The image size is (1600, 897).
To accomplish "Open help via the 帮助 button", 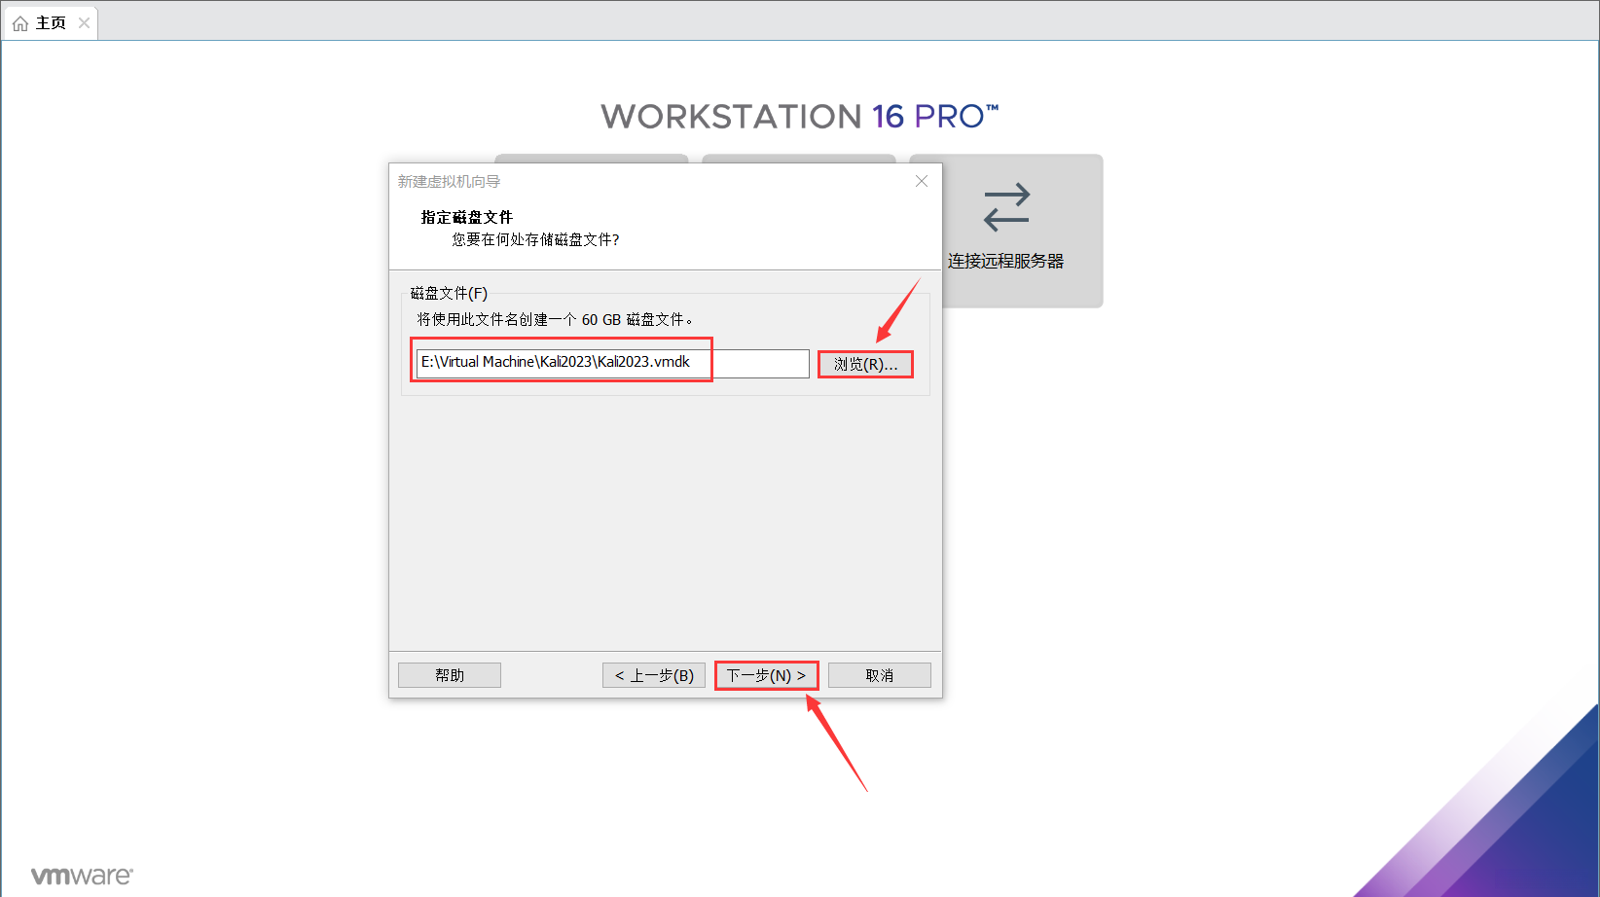I will tap(449, 674).
